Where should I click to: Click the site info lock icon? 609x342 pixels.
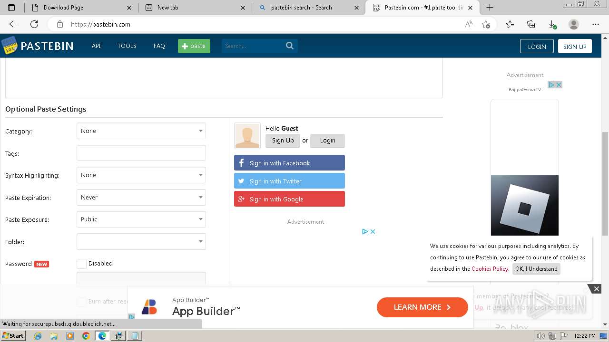[60, 24]
